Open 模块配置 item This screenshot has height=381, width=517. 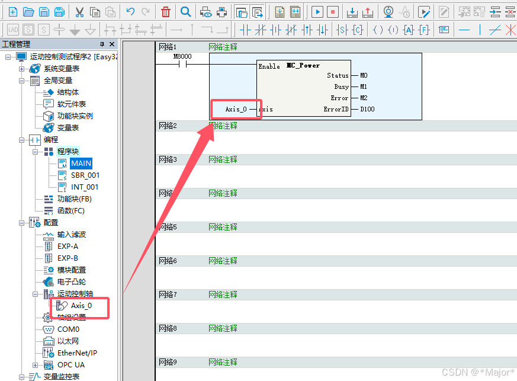tap(71, 270)
